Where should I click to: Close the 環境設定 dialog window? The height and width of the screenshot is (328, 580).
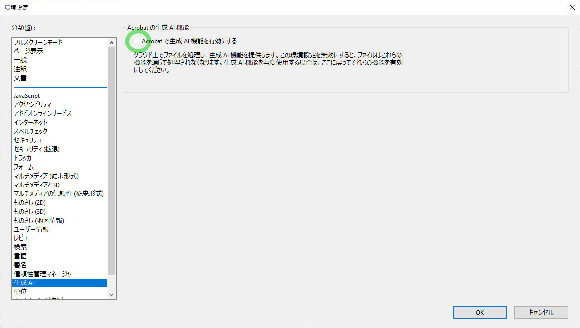coord(572,7)
